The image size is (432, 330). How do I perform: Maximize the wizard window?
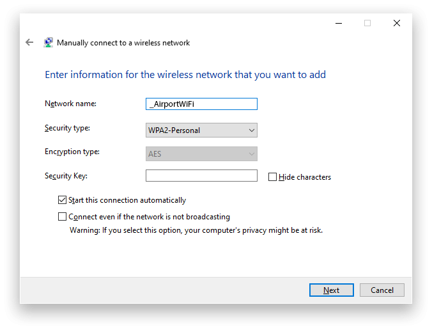[367, 23]
